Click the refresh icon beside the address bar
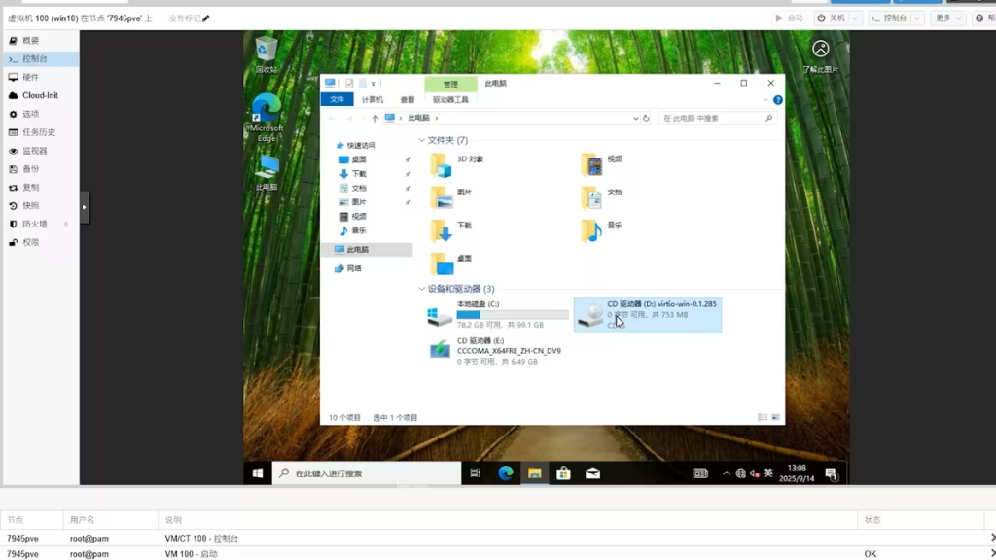Viewport: 996px width, 560px height. click(645, 118)
